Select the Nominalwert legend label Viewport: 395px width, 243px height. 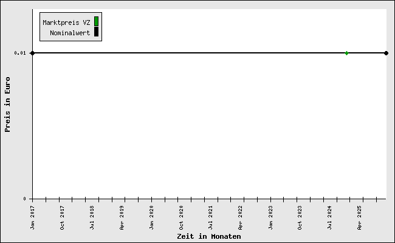(x=70, y=33)
